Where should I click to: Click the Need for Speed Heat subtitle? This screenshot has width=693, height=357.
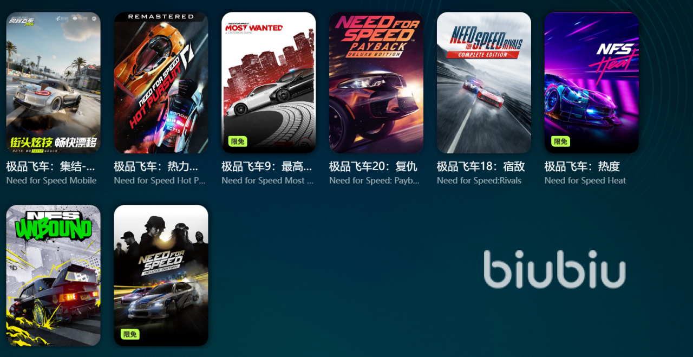point(585,180)
